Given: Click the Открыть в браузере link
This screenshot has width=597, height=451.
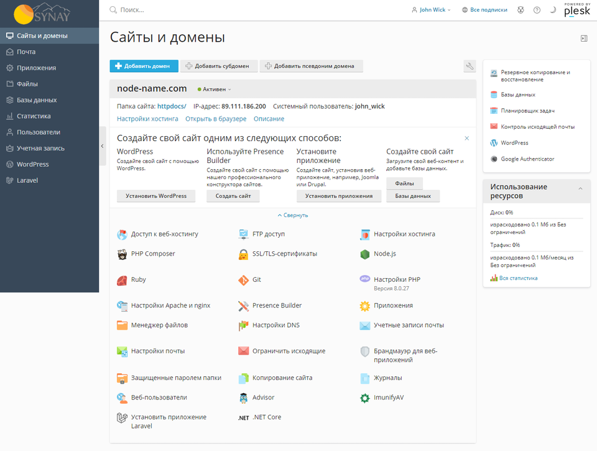Looking at the screenshot, I should point(216,119).
